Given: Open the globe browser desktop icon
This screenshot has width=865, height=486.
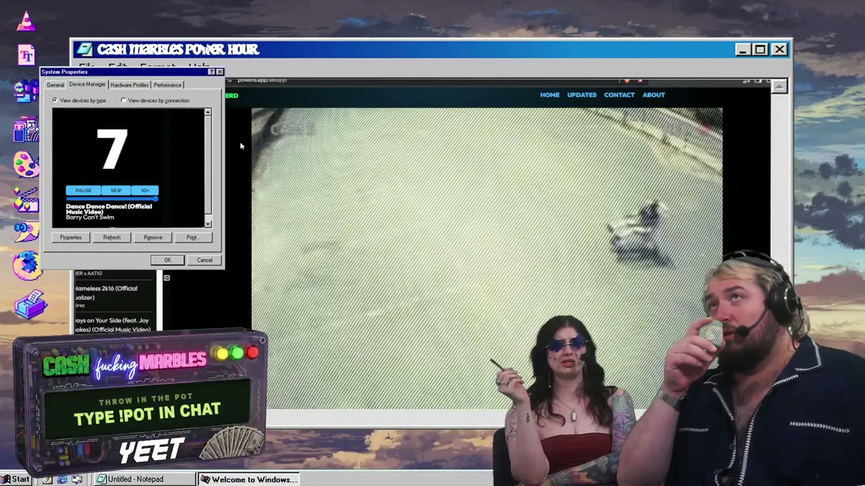Looking at the screenshot, I should (26, 265).
